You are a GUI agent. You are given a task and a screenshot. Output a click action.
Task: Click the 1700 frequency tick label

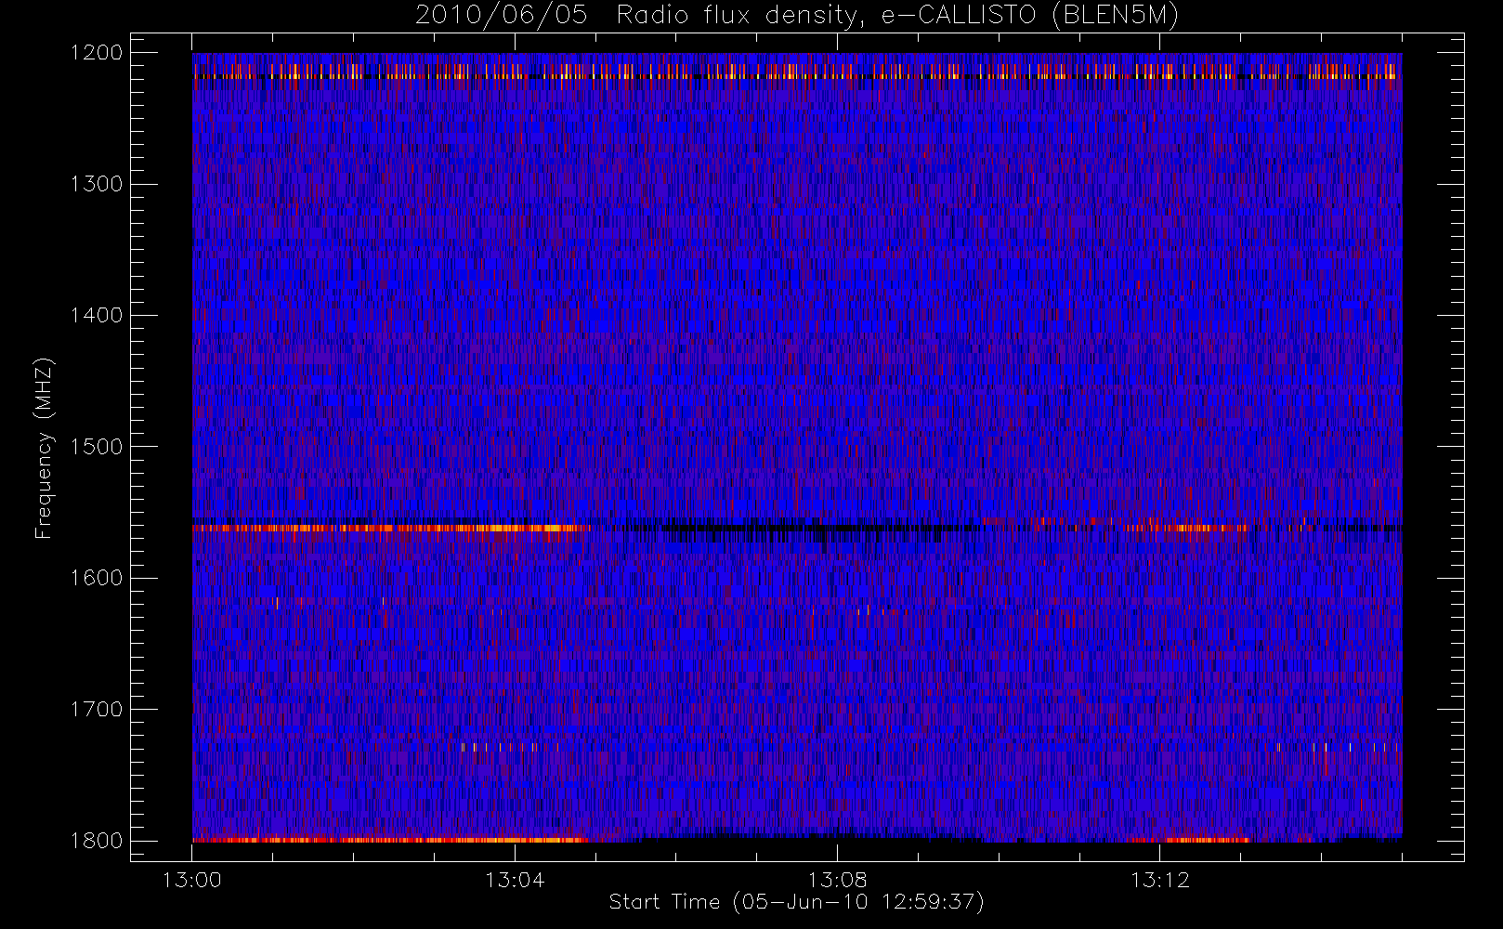97,710
